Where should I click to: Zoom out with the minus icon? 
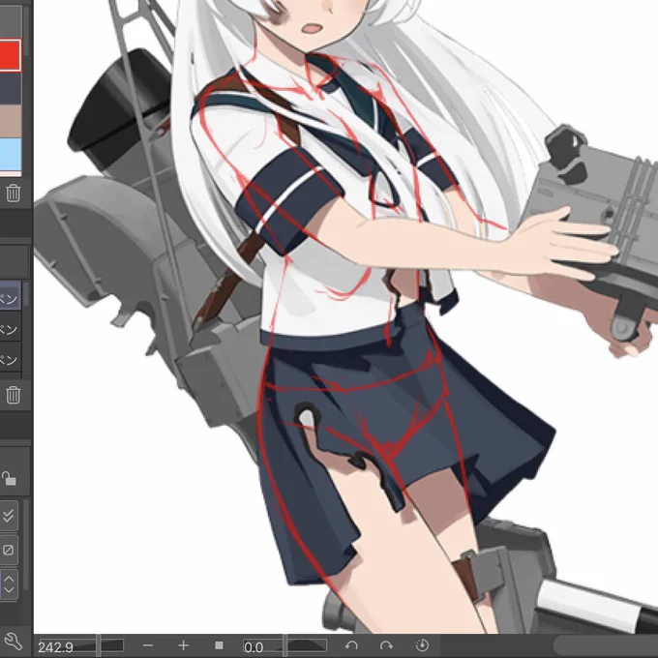[x=148, y=645]
